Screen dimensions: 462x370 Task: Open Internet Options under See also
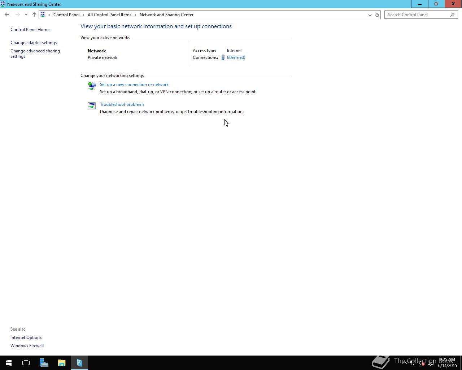(26, 337)
